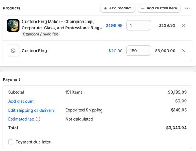Click the Custom Ring Maker product title
This screenshot has height=151, width=196.
point(62,25)
